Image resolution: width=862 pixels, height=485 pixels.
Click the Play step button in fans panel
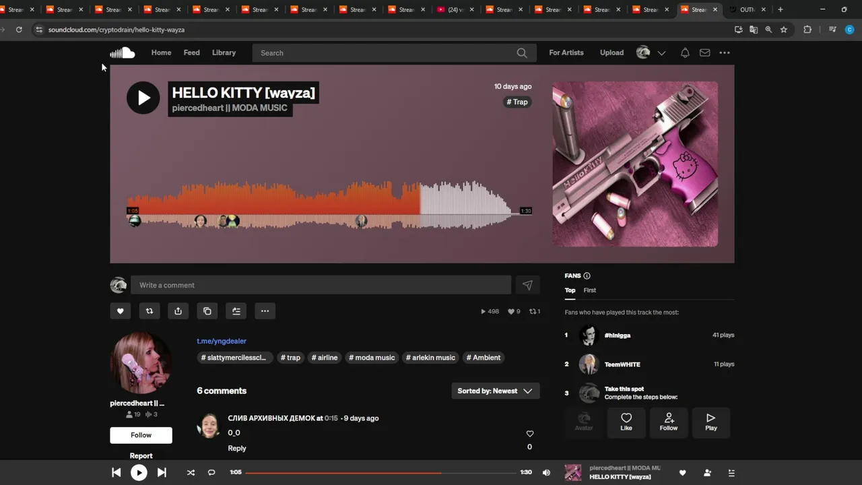(x=711, y=422)
